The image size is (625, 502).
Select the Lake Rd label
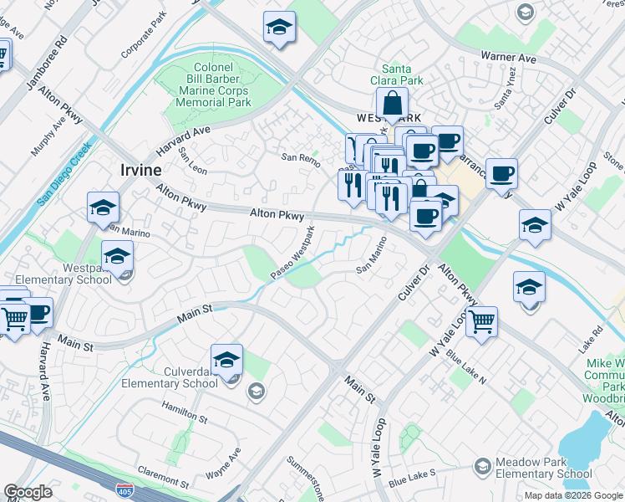click(590, 340)
